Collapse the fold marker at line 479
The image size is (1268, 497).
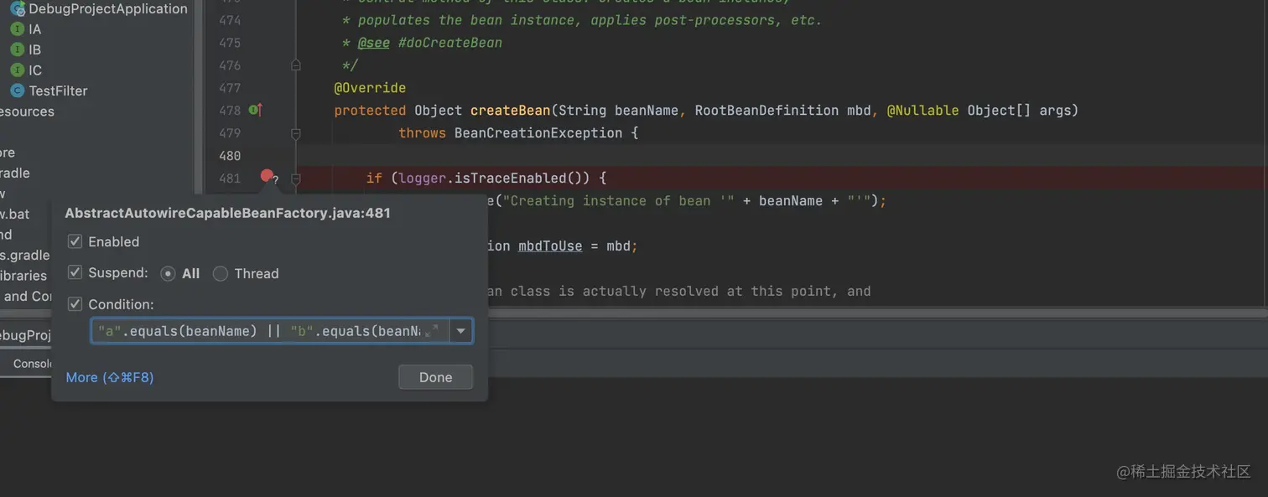pos(295,132)
